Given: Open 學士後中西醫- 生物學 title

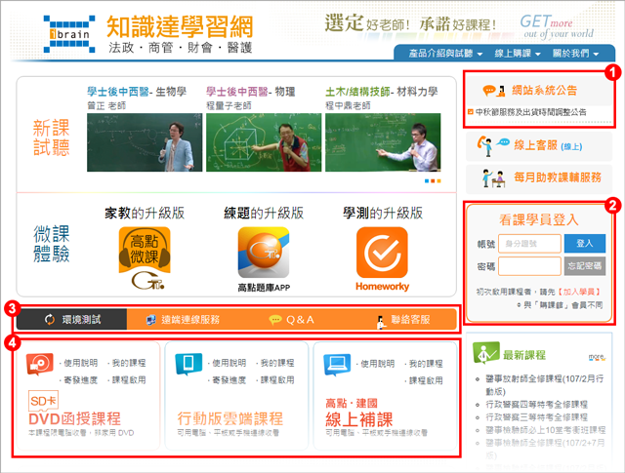Looking at the screenshot, I should 137,92.
